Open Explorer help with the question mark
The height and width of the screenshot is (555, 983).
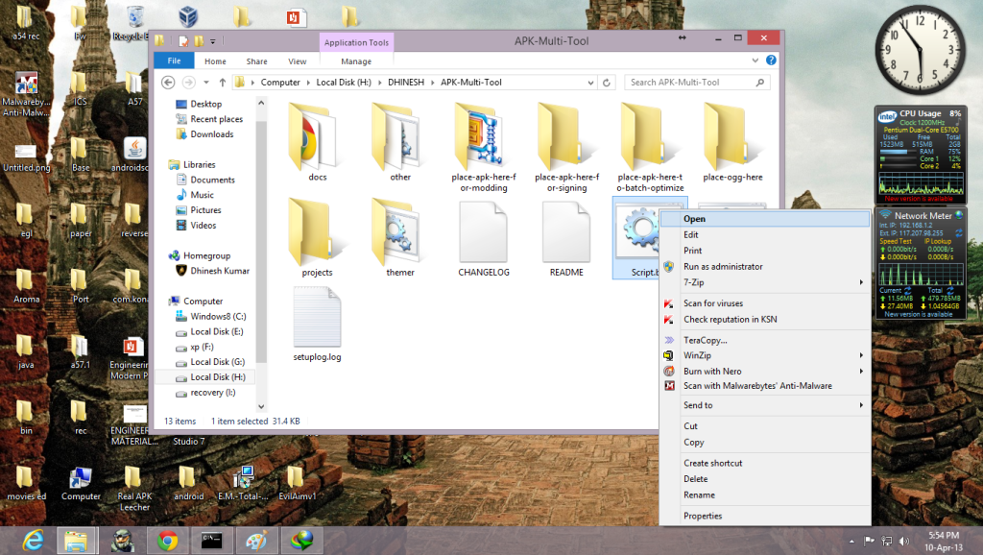pos(771,60)
